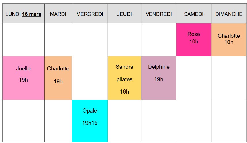Open Sandra pilates 19h yellow cell
The height and width of the screenshot is (143, 247).
[124, 78]
